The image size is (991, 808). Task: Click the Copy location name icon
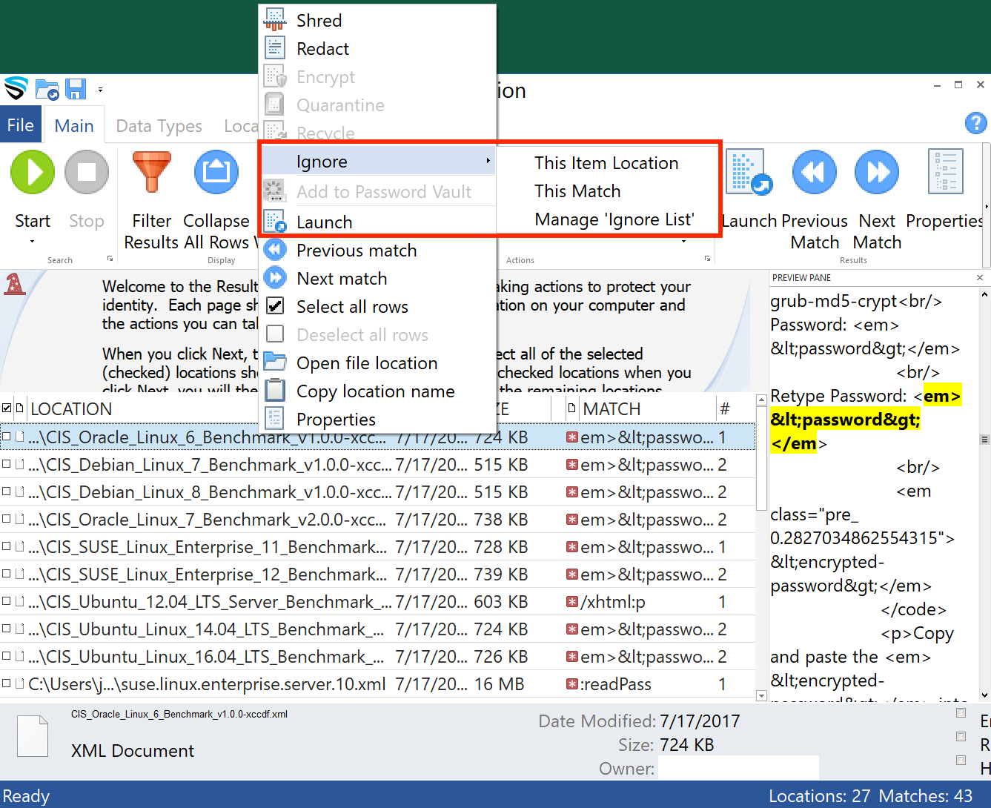275,391
